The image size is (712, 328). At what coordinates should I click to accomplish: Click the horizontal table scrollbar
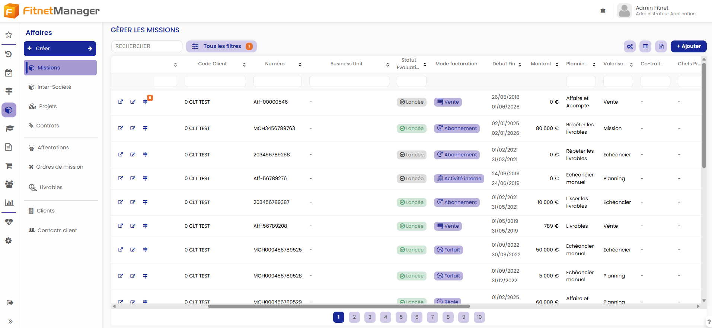339,306
